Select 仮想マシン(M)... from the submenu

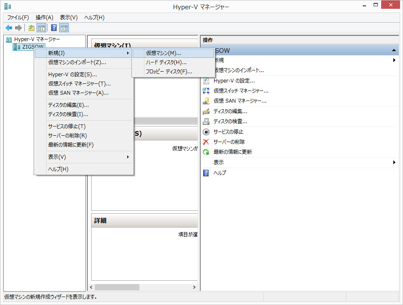173,53
